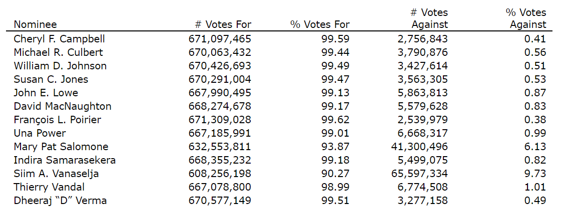Image resolution: width=575 pixels, height=211 pixels.
Task: Select Michael R. Culbert's name
Action: click(58, 52)
